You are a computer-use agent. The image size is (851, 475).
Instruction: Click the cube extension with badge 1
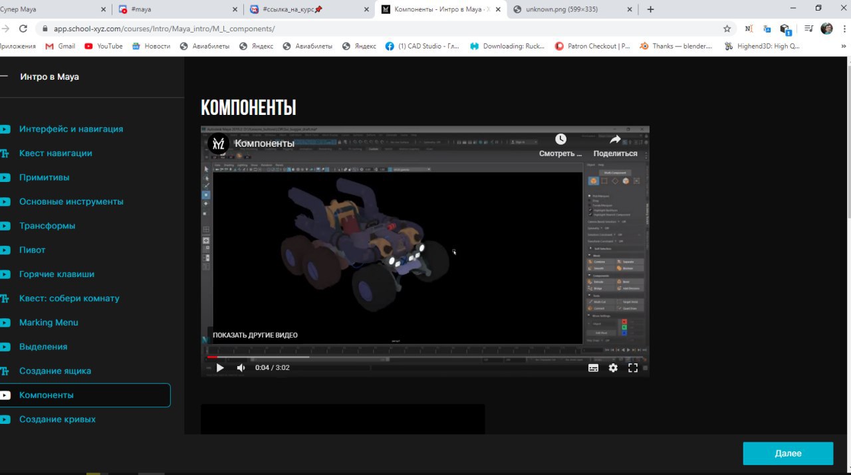(x=785, y=29)
